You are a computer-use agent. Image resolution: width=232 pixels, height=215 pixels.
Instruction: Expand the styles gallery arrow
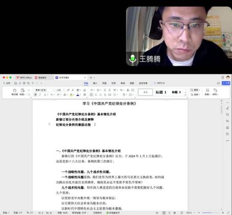186,95
